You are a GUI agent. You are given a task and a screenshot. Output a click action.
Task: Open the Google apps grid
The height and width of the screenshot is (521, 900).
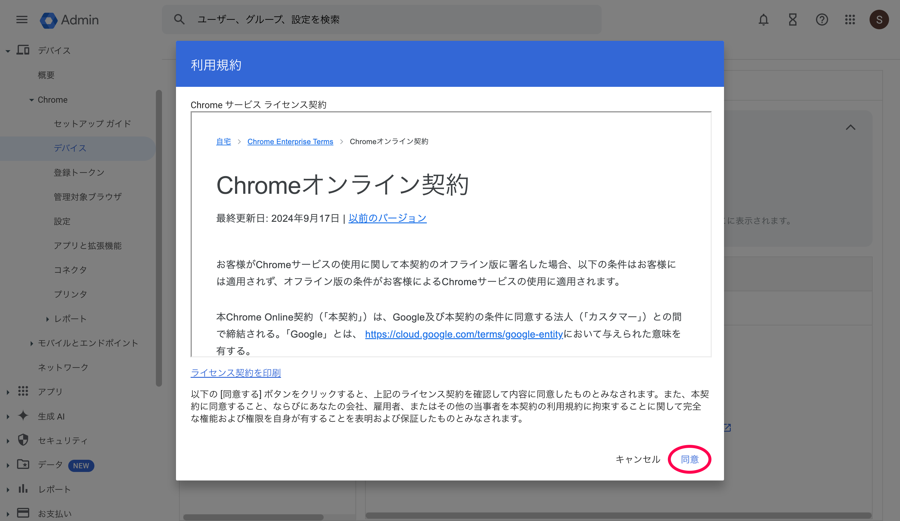[x=850, y=20]
